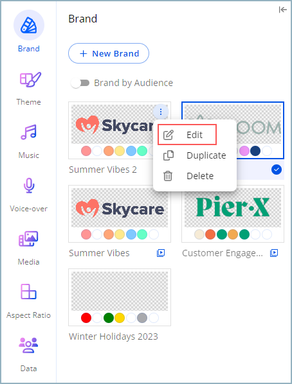Click the Brand palette icon in sidebar
The width and height of the screenshot is (292, 384).
click(29, 25)
